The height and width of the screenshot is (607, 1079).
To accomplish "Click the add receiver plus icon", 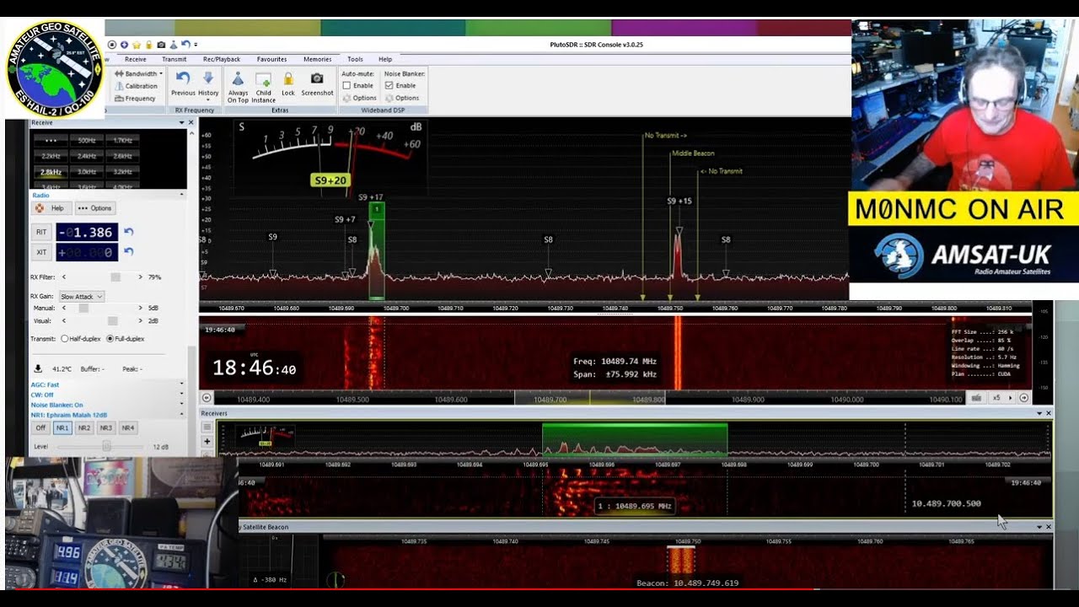I will click(x=207, y=441).
